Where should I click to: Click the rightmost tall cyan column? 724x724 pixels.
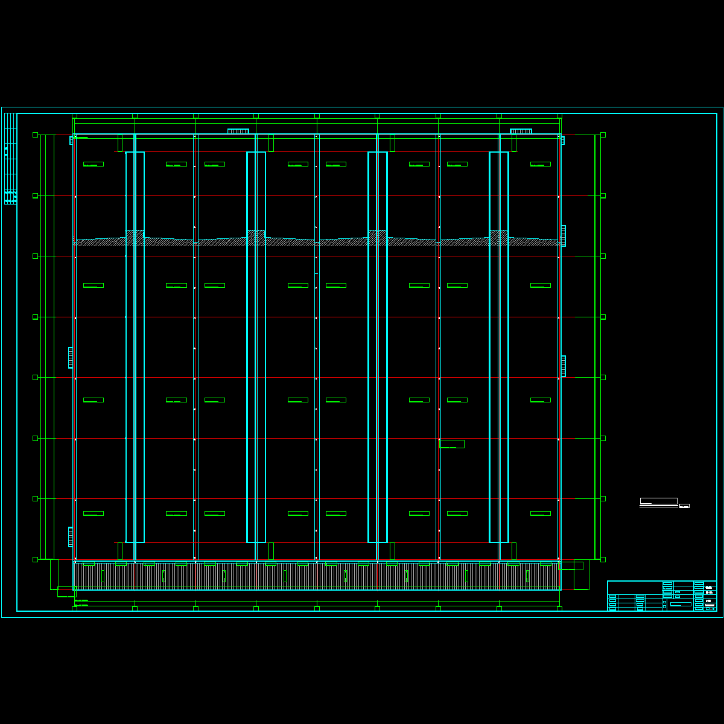(x=498, y=347)
